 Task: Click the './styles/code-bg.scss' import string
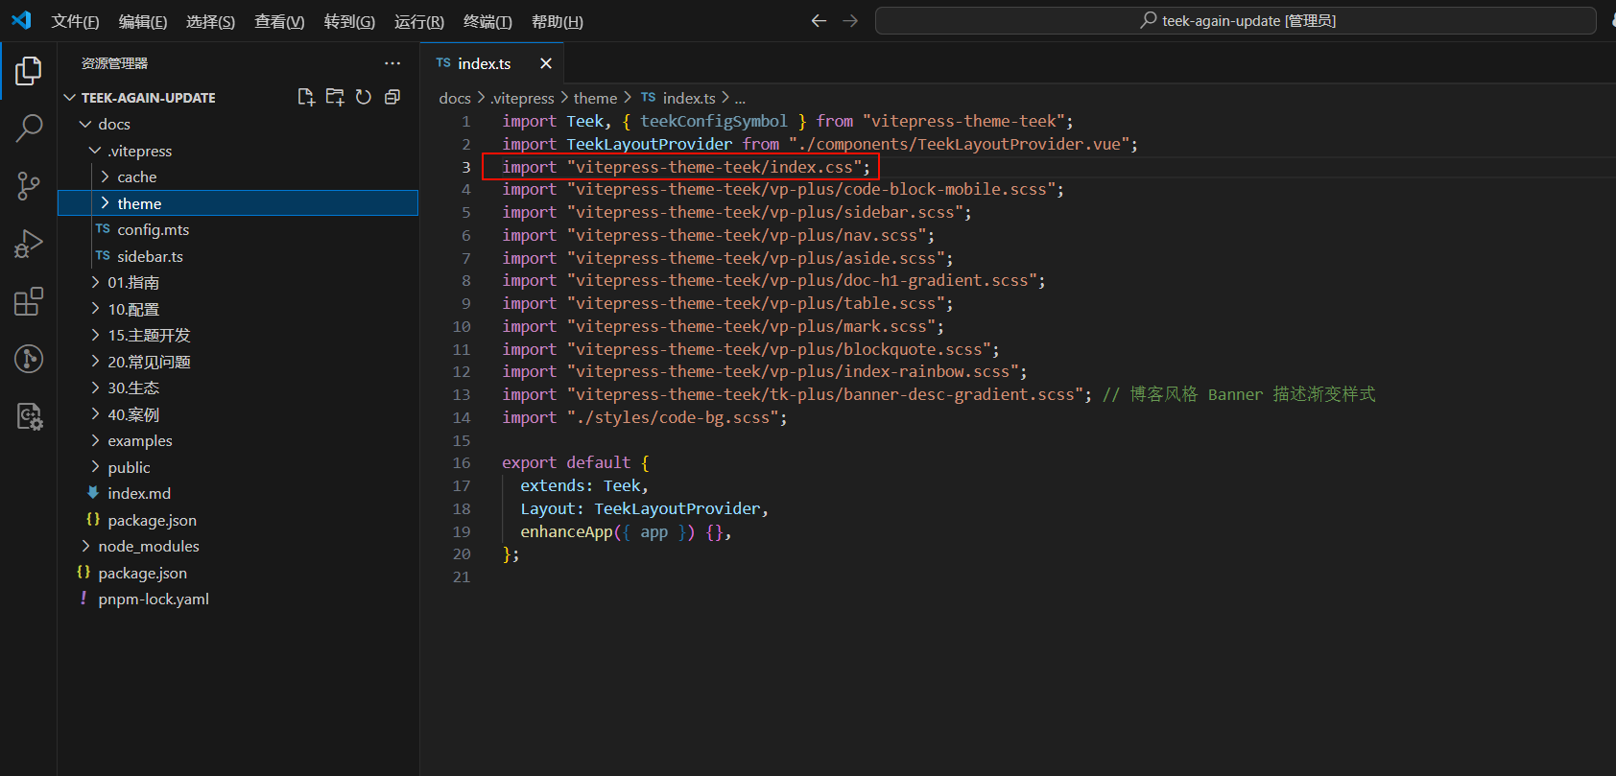point(673,417)
